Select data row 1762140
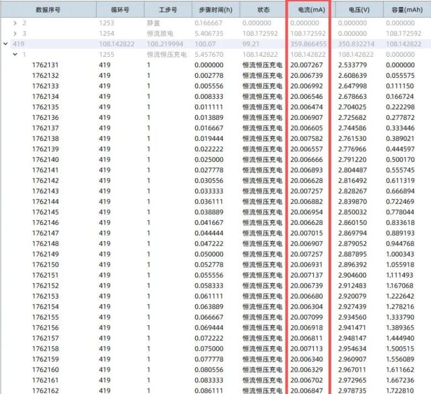 pyautogui.click(x=45, y=159)
